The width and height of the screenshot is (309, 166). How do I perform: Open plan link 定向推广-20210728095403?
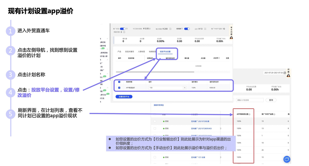201,129
